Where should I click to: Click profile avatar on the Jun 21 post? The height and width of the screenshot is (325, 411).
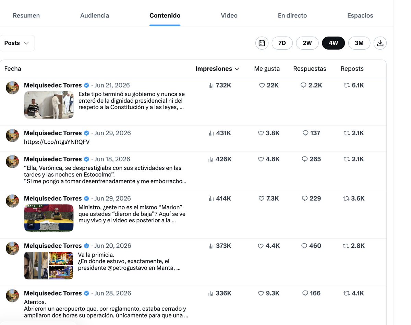pos(12,88)
